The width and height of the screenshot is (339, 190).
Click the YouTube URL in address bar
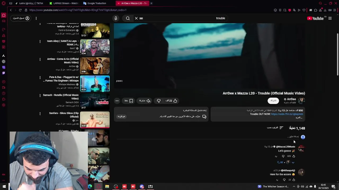click(78, 10)
